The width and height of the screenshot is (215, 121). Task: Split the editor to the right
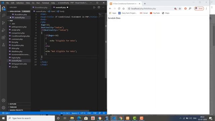[x=99, y=7]
